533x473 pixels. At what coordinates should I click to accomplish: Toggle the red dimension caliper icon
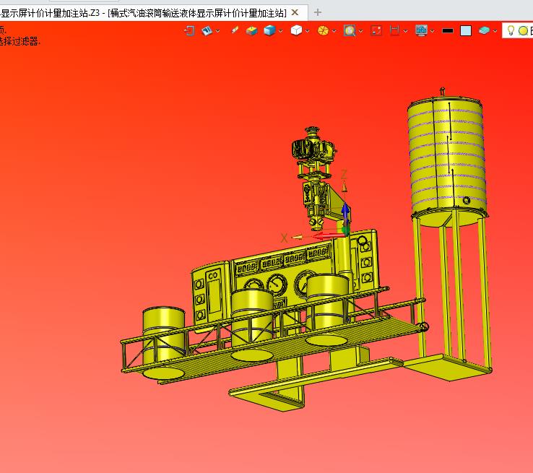click(394, 31)
